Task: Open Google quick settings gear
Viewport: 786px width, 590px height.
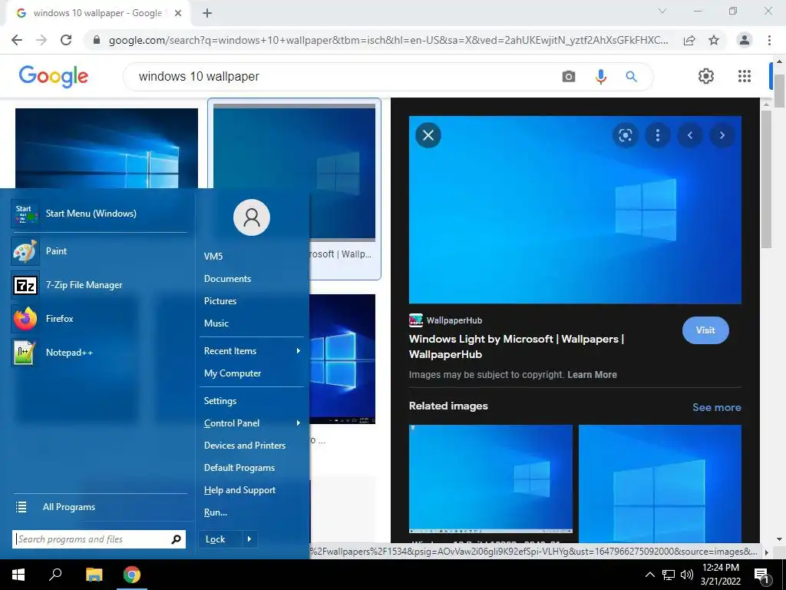Action: coord(706,76)
